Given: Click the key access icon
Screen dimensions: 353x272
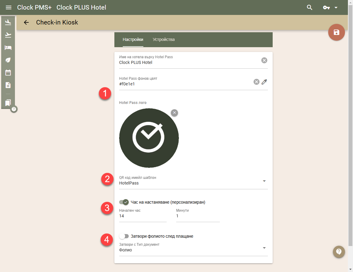Looking at the screenshot, I should (326, 8).
